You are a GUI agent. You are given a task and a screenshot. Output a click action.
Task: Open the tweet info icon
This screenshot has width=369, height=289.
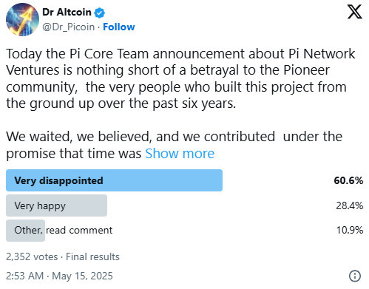355,276
